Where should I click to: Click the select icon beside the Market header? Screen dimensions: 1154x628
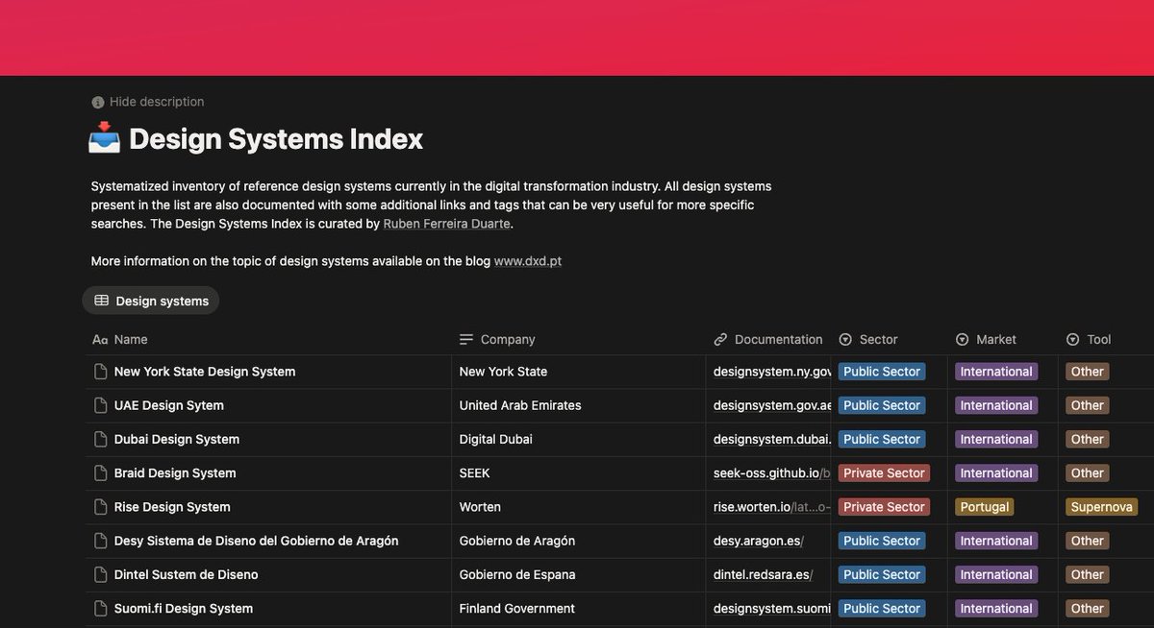961,339
